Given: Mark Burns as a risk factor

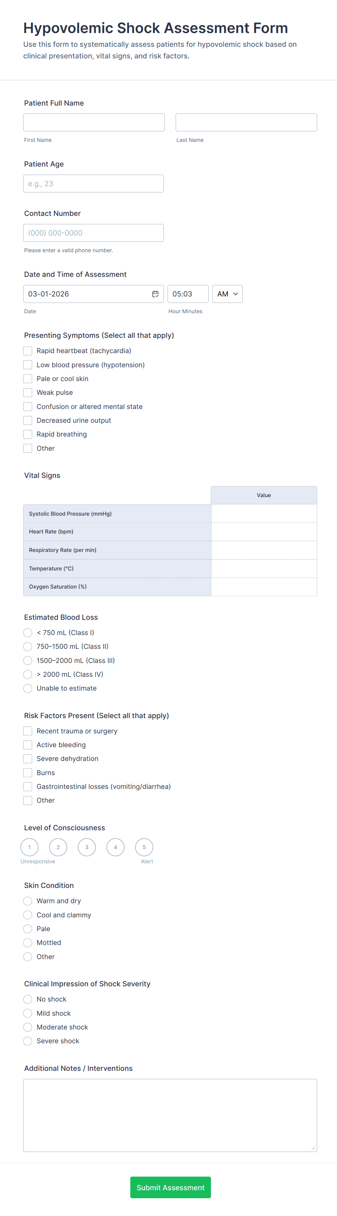Looking at the screenshot, I should pyautogui.click(x=28, y=773).
